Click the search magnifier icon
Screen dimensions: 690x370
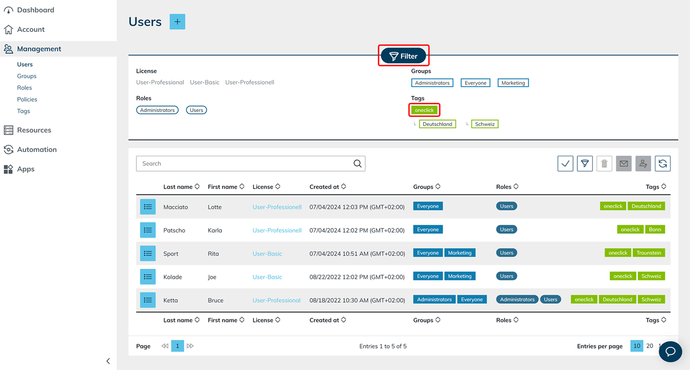pos(357,164)
